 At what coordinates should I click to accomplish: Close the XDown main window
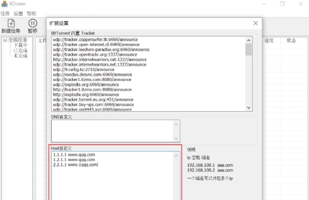pos(301,4)
